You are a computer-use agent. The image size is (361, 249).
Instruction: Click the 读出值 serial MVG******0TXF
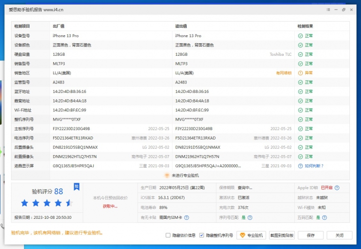(189, 119)
